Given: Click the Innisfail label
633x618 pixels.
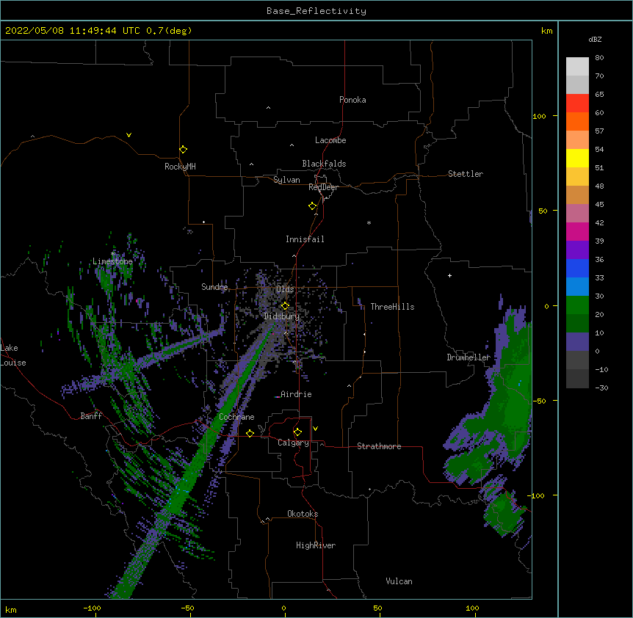Looking at the screenshot, I should (x=305, y=239).
